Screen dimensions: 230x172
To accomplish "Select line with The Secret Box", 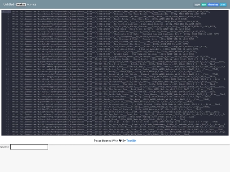I will 112,89.
